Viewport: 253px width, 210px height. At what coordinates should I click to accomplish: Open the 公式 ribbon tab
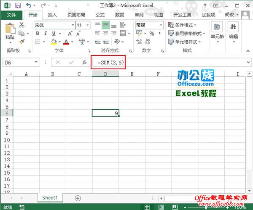100,14
